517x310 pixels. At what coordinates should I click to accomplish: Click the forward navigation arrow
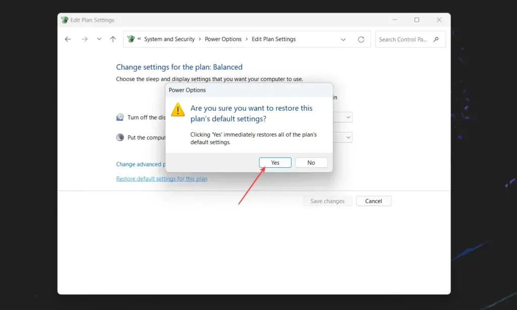tap(84, 39)
